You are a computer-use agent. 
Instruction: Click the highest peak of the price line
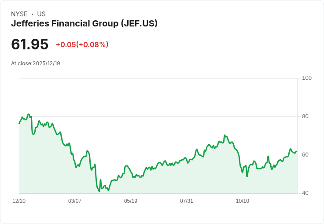(x=29, y=114)
